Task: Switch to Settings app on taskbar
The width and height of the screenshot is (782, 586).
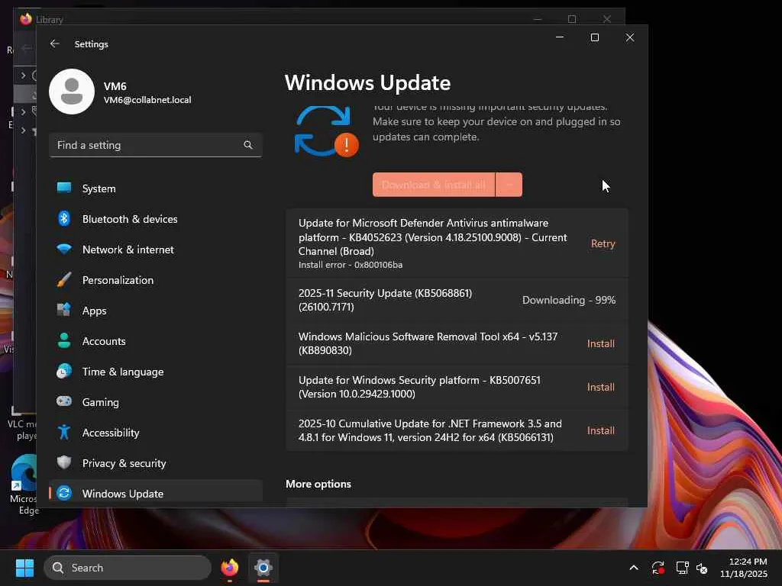Action: point(263,568)
